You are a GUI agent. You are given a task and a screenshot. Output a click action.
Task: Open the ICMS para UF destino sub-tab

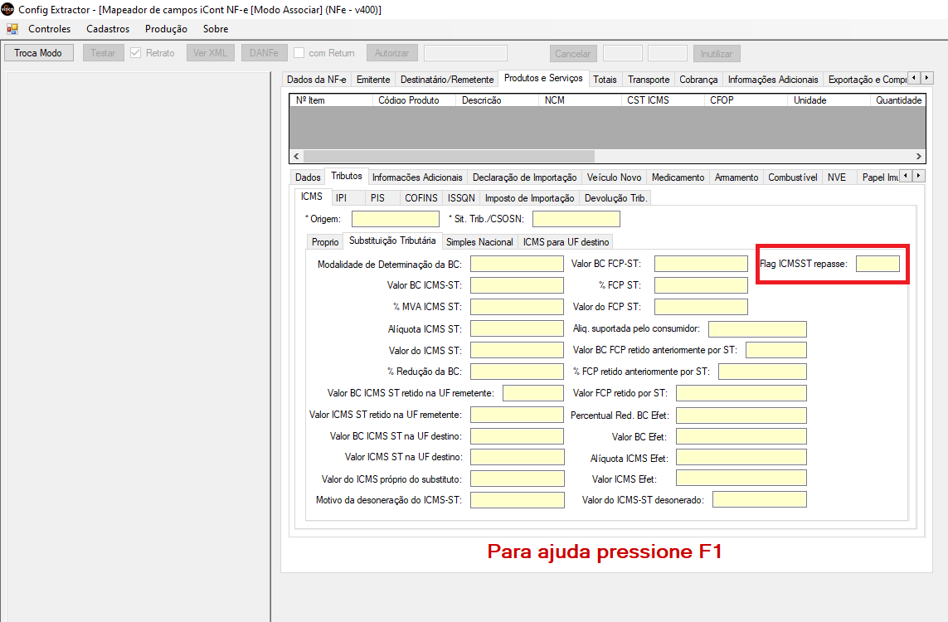coord(566,242)
